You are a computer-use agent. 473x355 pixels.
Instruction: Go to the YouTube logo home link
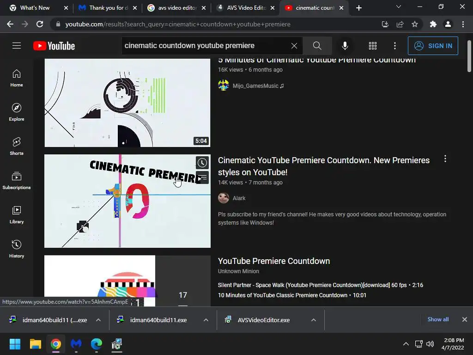[x=54, y=46]
